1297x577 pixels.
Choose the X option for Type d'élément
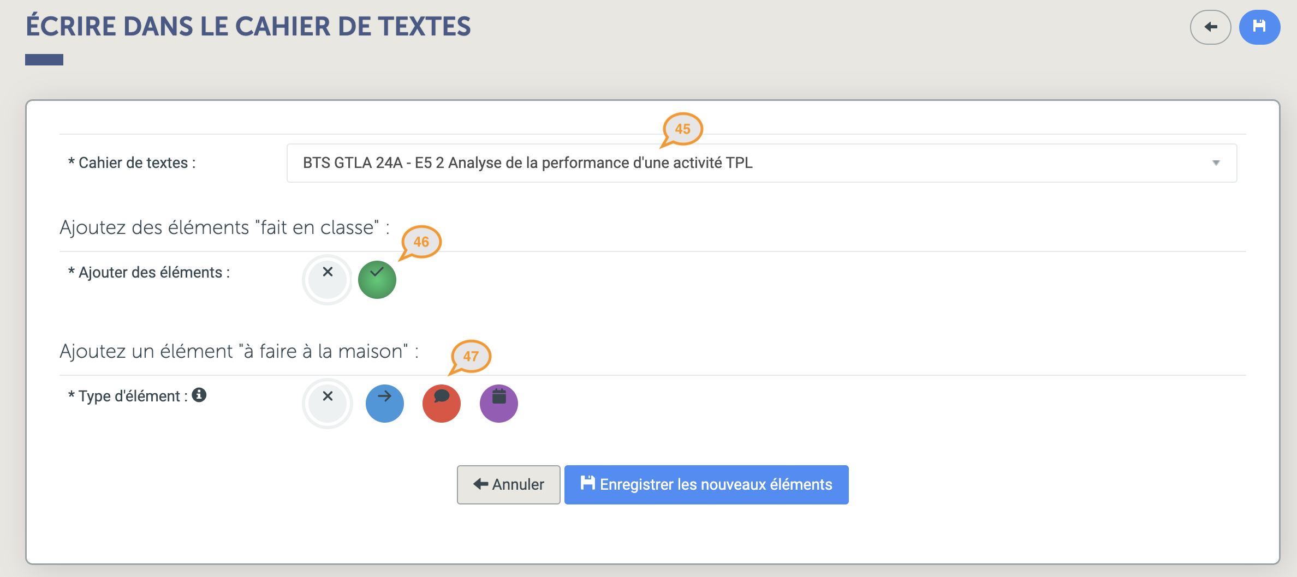[x=328, y=404]
